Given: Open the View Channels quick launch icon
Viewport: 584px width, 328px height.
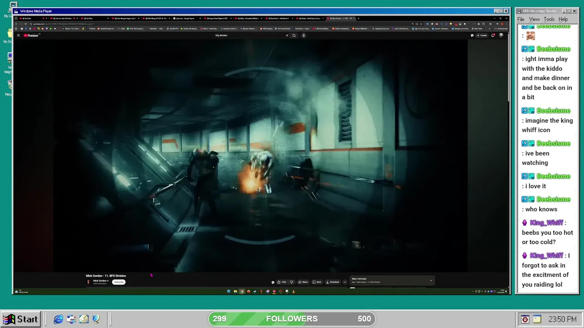Looking at the screenshot, I should pos(96,319).
